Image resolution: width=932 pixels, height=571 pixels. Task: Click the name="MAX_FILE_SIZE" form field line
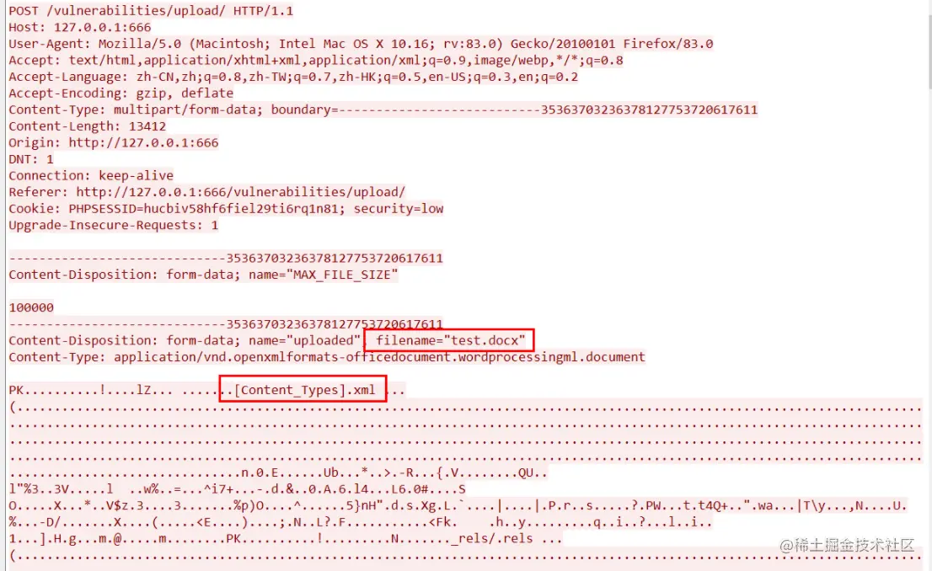203,275
